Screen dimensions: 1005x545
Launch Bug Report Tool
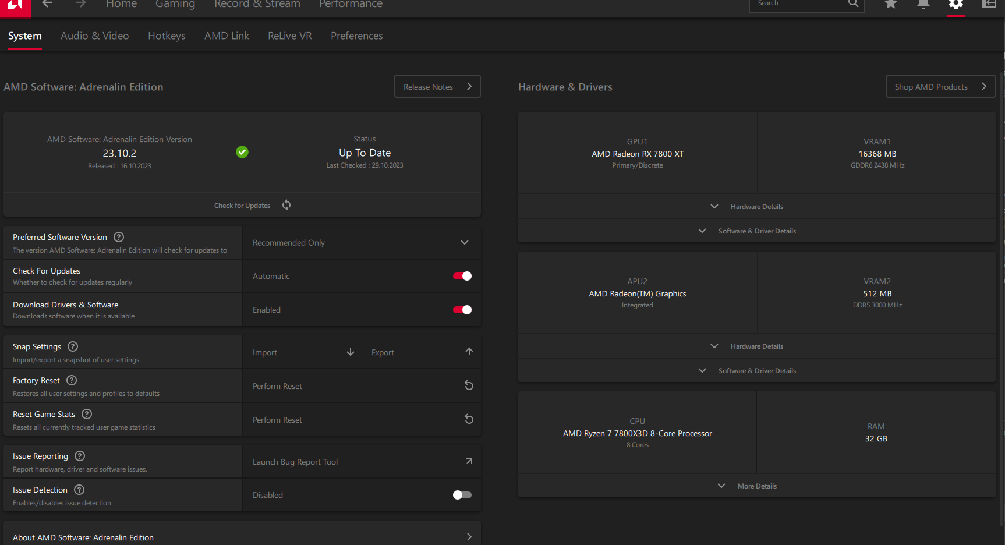362,462
